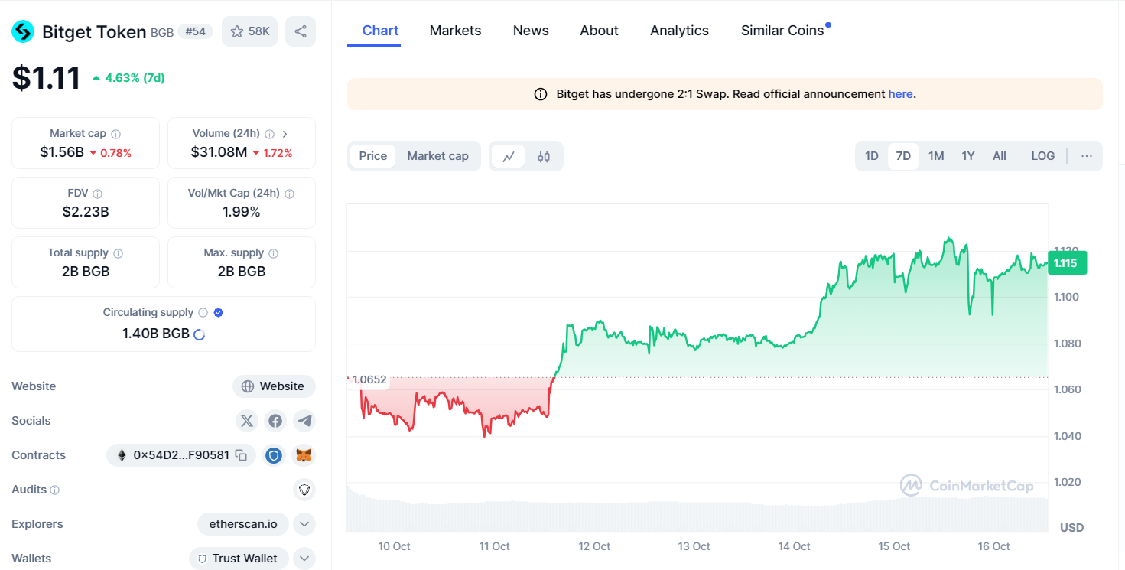This screenshot has height=570, width=1125.
Task: Click the volume bars below chart
Action: (697, 514)
